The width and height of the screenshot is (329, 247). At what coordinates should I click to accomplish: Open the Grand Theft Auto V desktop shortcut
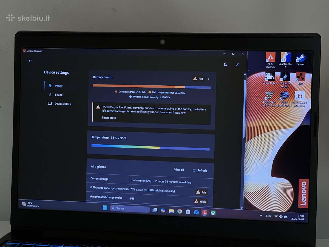point(270,99)
